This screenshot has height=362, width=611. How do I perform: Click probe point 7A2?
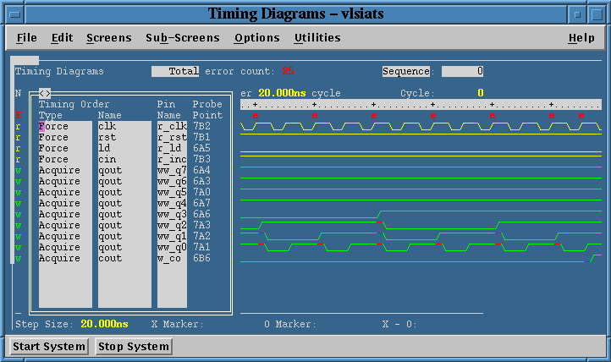(x=201, y=236)
